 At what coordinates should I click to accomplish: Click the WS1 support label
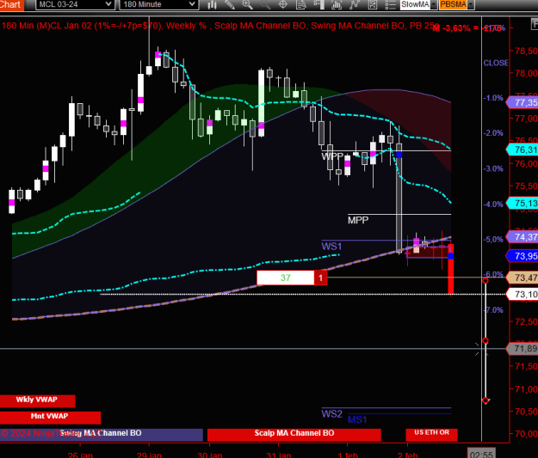pyautogui.click(x=331, y=247)
